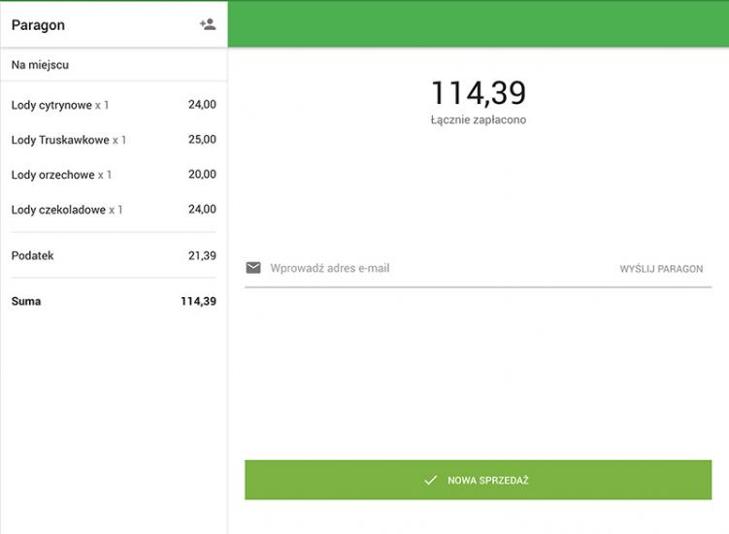This screenshot has width=729, height=534.
Task: Click the 24,00 price of Lody cytrynowe
Action: pos(202,105)
